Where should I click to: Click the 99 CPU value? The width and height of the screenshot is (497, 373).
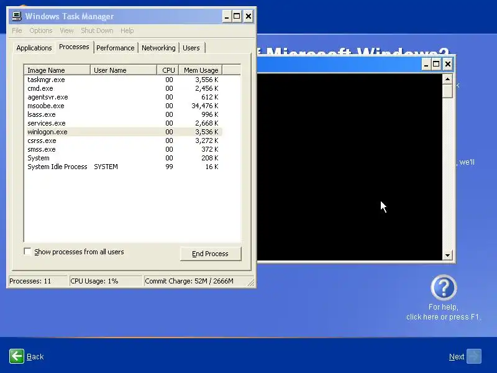(x=169, y=167)
